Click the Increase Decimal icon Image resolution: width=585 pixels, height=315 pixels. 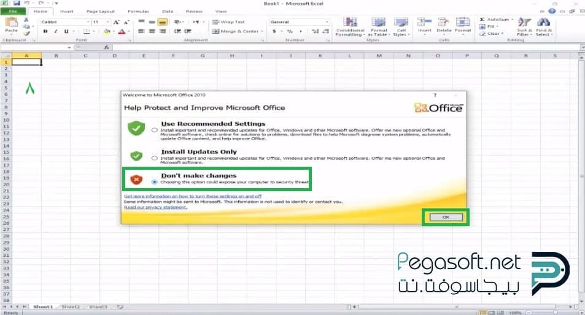(x=316, y=31)
